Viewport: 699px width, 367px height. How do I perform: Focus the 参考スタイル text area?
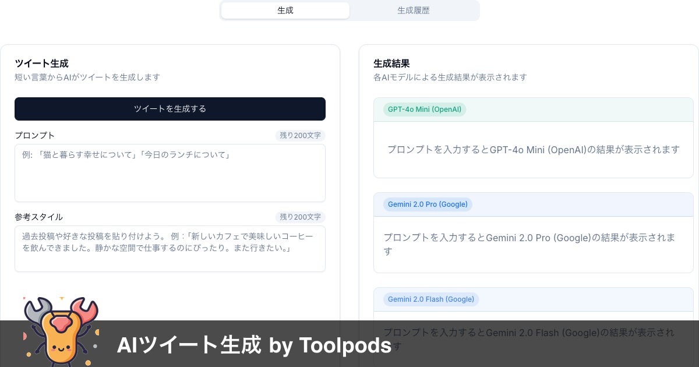[170, 249]
